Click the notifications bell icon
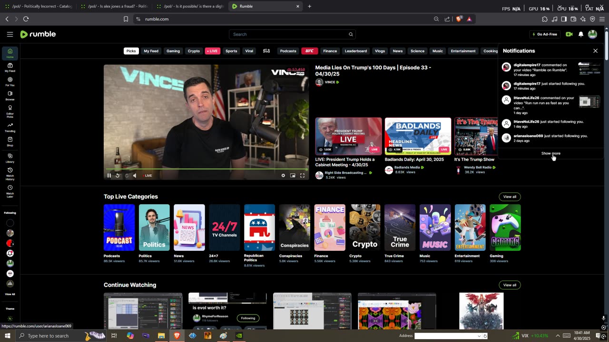Viewport: 609px width, 342px height. (581, 34)
